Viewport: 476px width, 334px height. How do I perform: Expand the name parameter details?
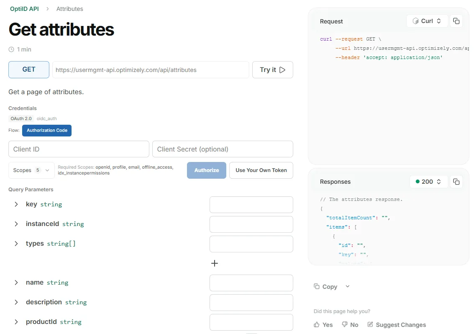[16, 283]
